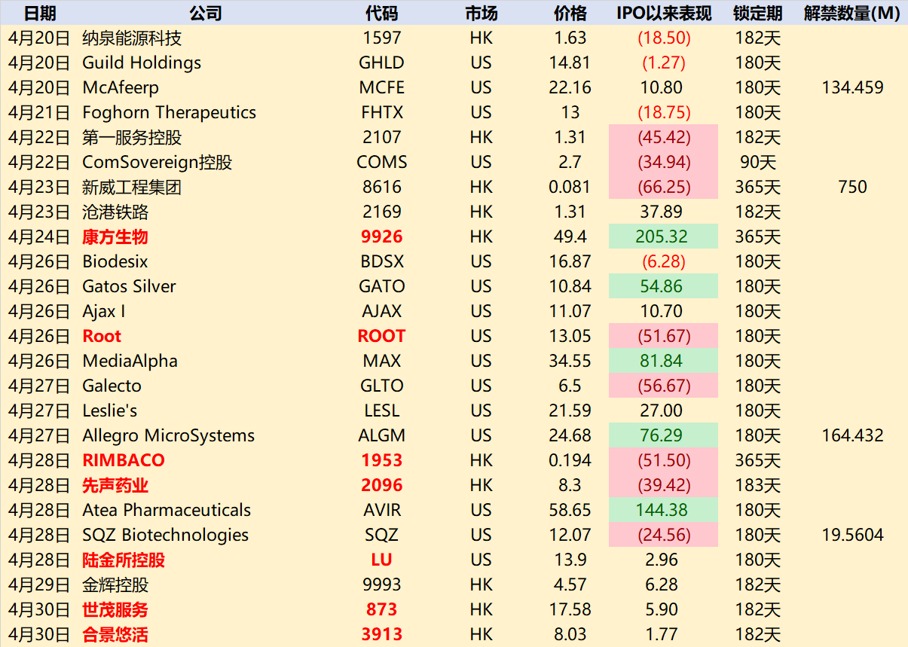Select the 解禁数量(M) header cell
This screenshot has height=647, width=908.
tap(852, 13)
